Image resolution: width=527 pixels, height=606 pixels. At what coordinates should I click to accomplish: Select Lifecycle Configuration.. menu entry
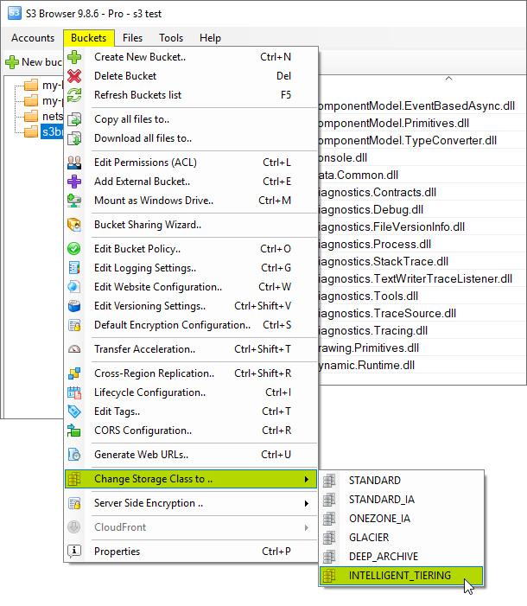pos(191,392)
